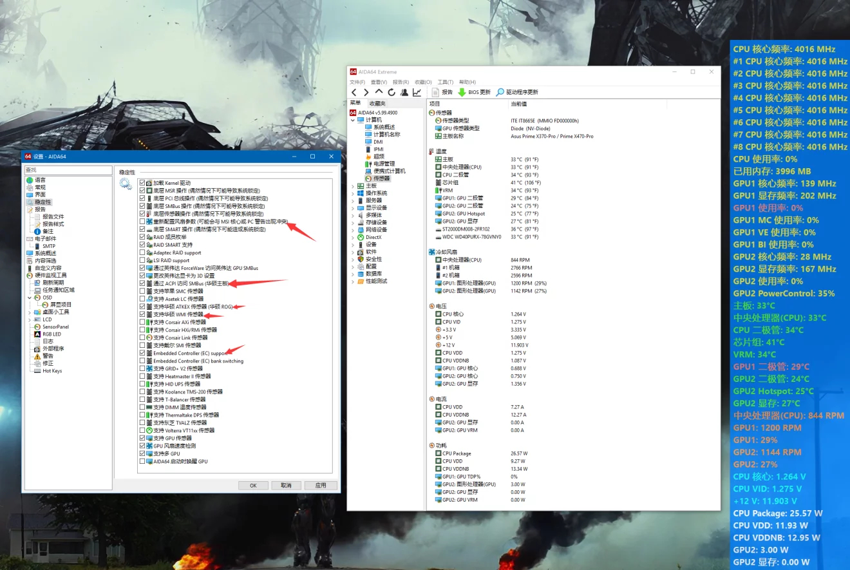Enable 支持 Corsair Link 传感器 checkbox
Screen dimensions: 850x570
[142, 337]
